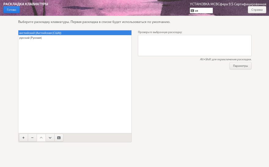Focus the layout test text field

click(194, 45)
